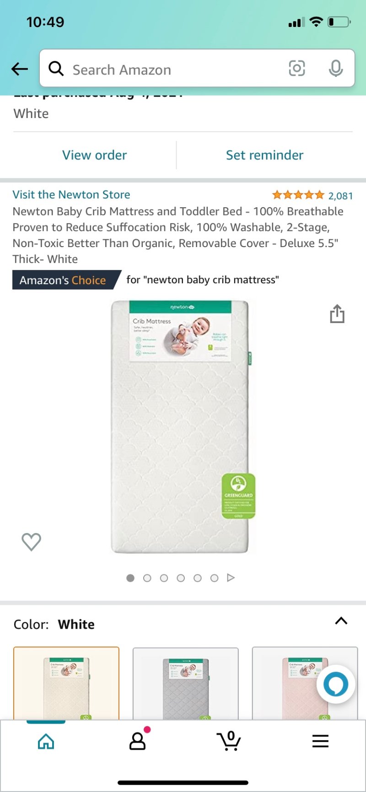Select the last image carousel dot
This screenshot has width=366, height=792.
pos(214,578)
